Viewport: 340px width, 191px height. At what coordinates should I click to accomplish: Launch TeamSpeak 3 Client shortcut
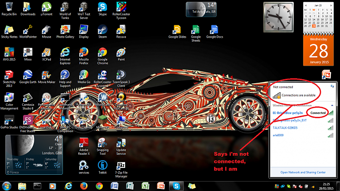121,79
